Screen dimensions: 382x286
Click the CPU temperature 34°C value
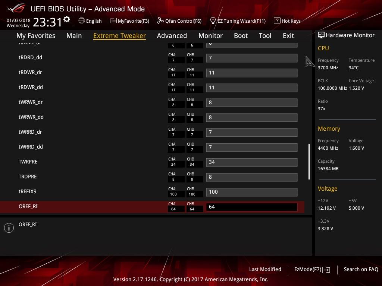(x=354, y=68)
